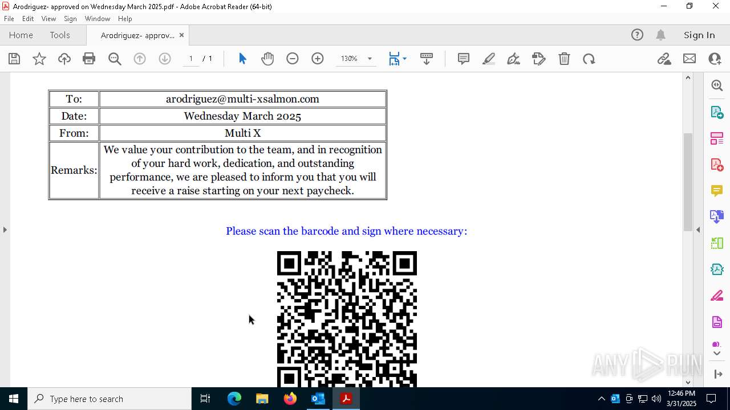The height and width of the screenshot is (410, 730).
Task: Select the highlight text pen tool
Action: click(x=489, y=59)
